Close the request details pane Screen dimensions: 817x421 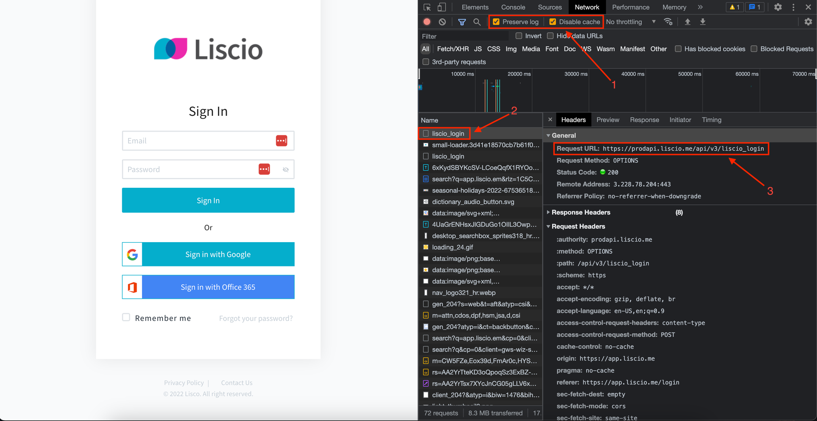(x=550, y=120)
